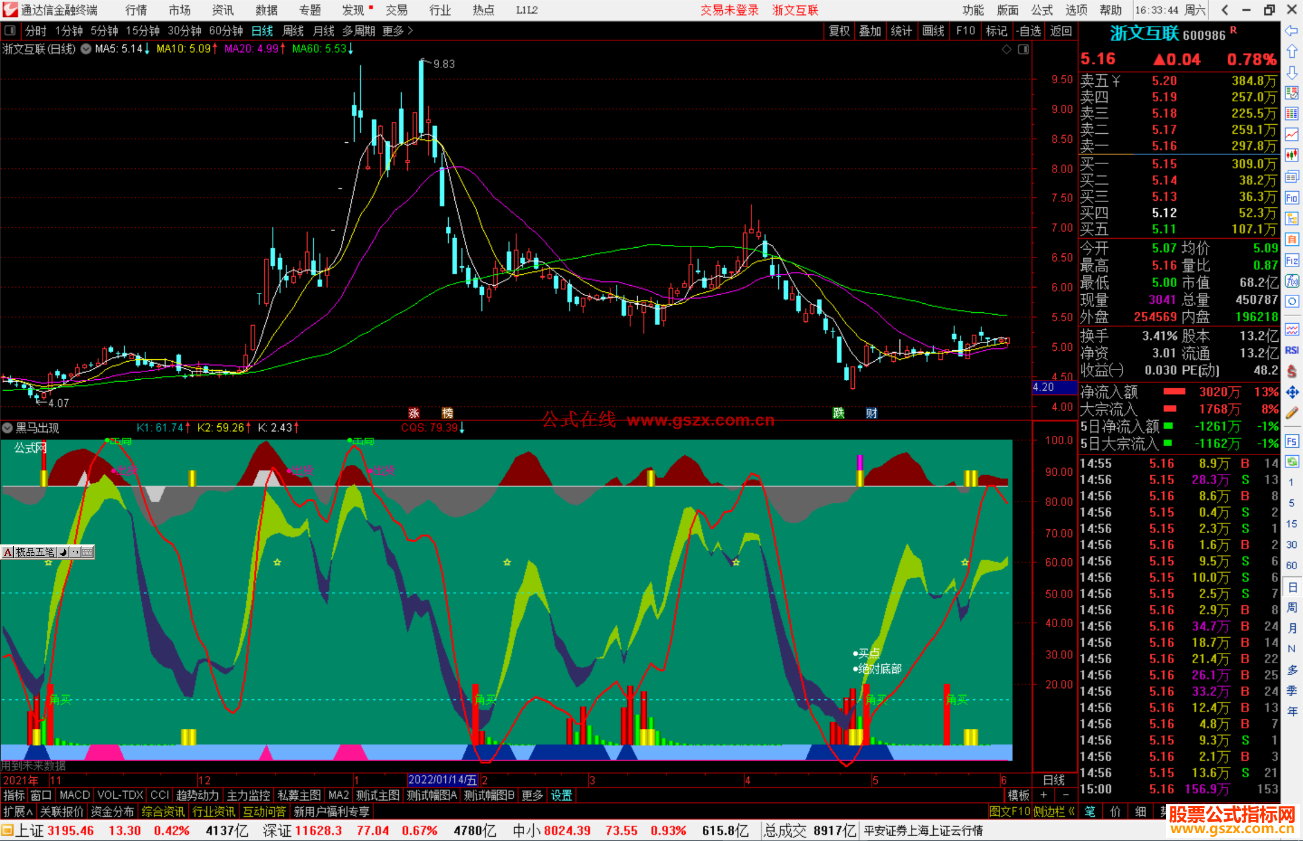Click the wavy lines indicator icon in sidebar
1303x841 pixels.
pyautogui.click(x=1292, y=329)
